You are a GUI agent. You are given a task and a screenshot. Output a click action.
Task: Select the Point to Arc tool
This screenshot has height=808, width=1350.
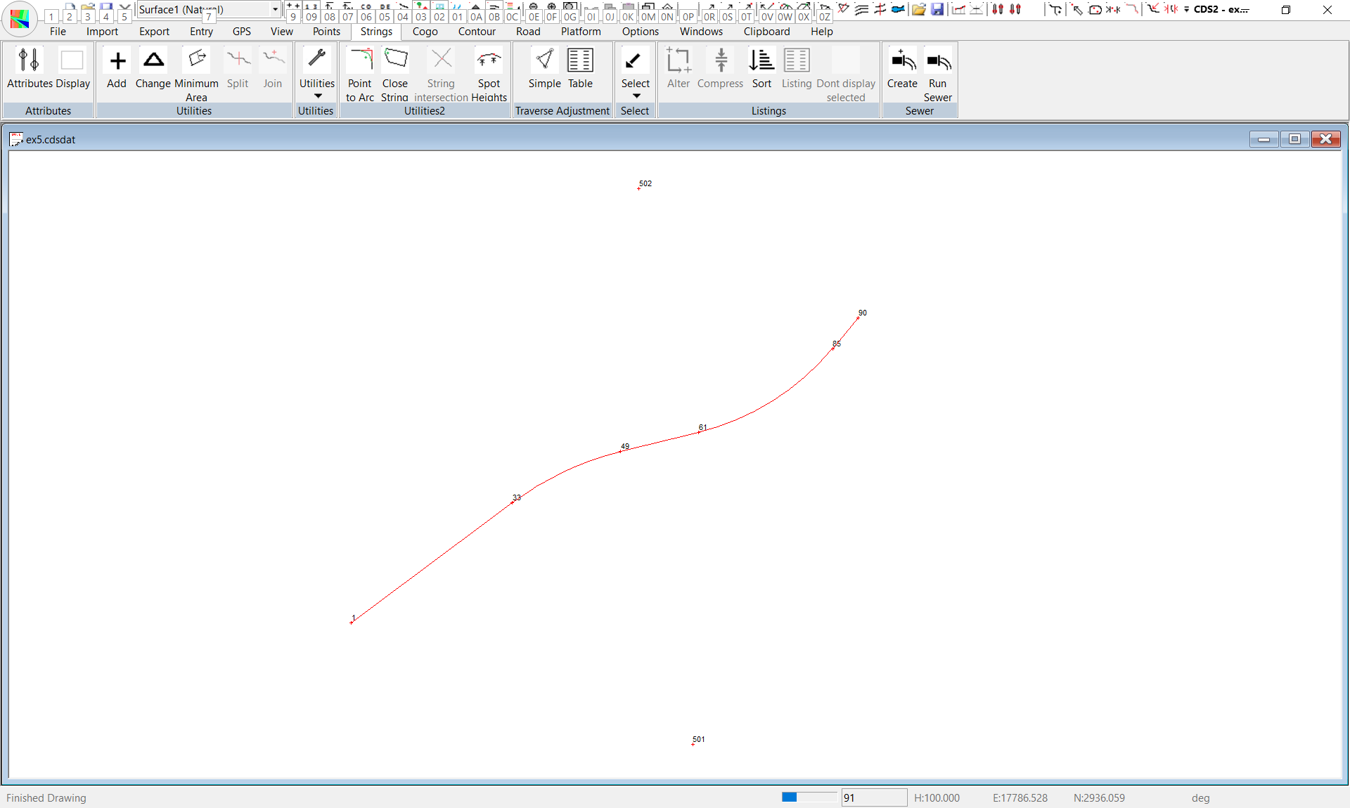(x=360, y=61)
